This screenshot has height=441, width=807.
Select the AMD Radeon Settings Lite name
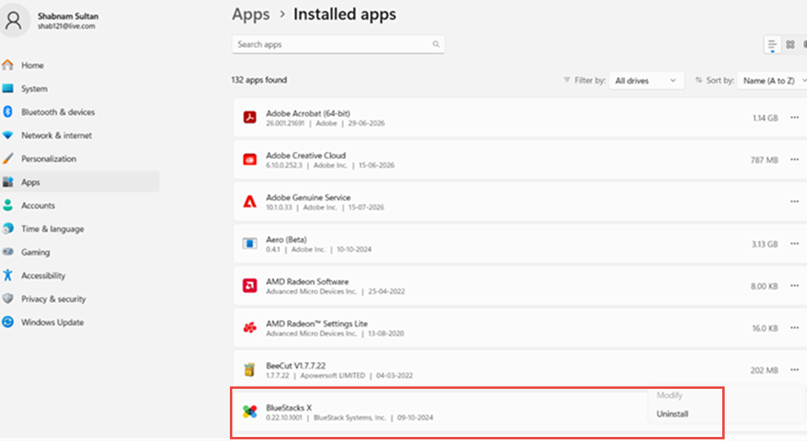coord(316,324)
